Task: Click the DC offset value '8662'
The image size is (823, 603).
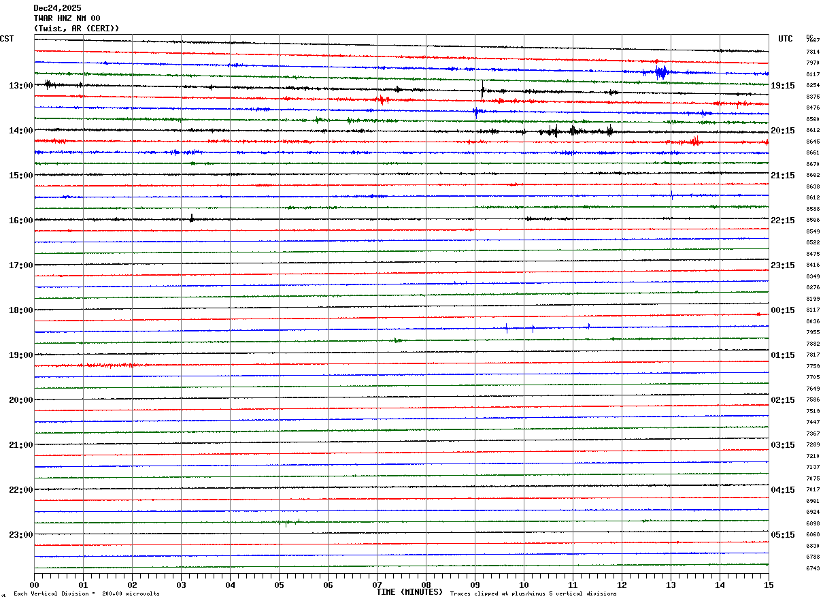Action: (813, 176)
